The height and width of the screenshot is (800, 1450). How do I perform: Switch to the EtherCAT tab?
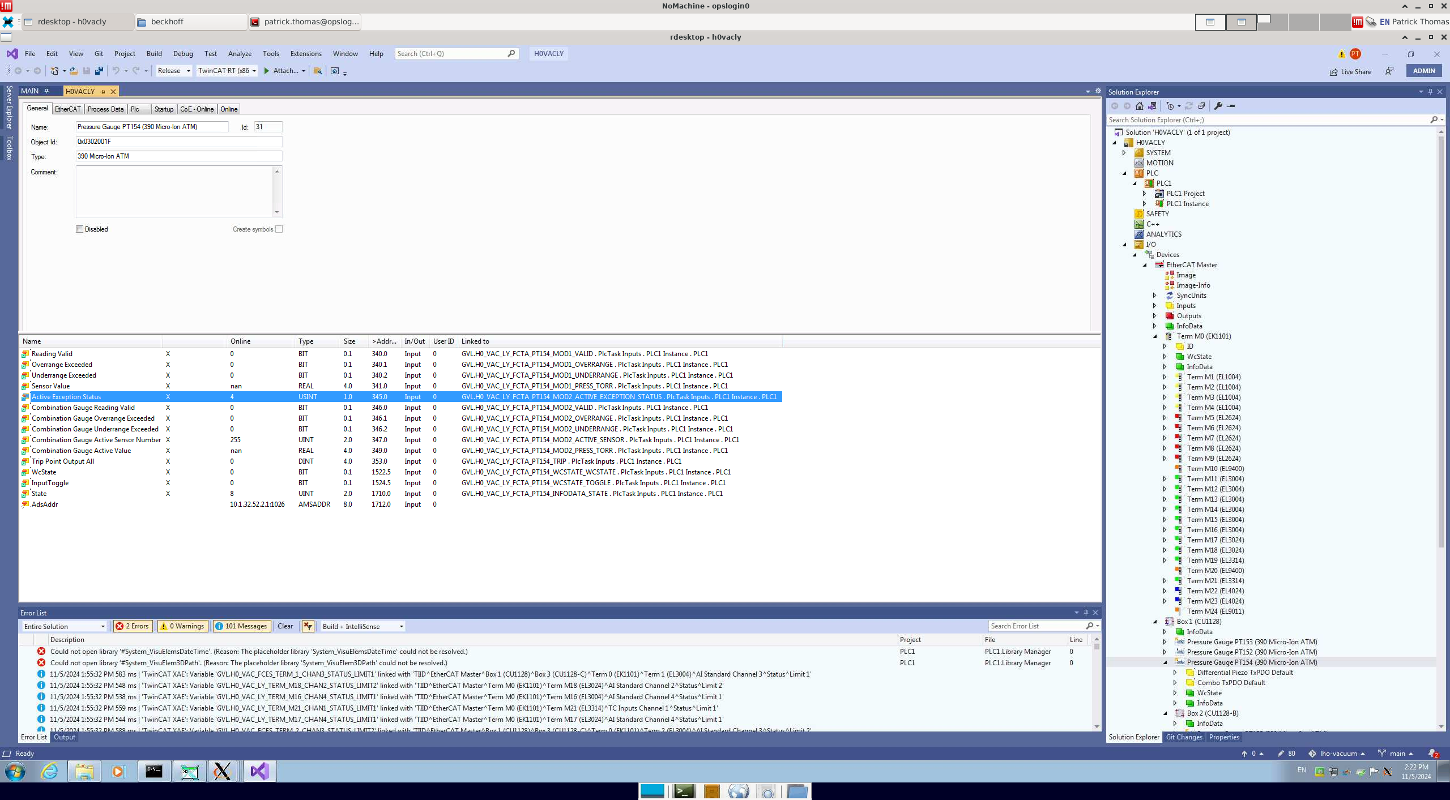coord(67,109)
